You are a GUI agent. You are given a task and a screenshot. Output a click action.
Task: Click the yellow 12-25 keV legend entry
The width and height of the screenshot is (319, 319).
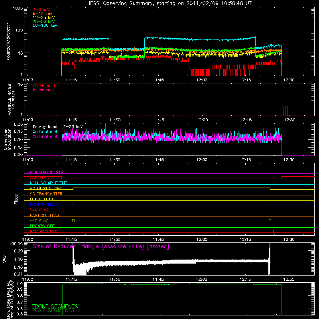click(44, 18)
